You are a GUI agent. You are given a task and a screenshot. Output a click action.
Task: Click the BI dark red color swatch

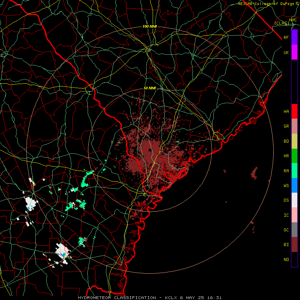[294, 245]
